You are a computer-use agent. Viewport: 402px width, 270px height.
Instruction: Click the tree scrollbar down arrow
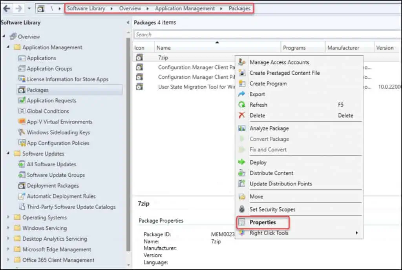click(x=128, y=265)
